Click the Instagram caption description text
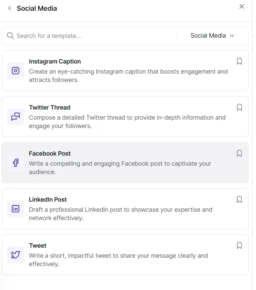The height and width of the screenshot is (290, 256). pyautogui.click(x=128, y=76)
